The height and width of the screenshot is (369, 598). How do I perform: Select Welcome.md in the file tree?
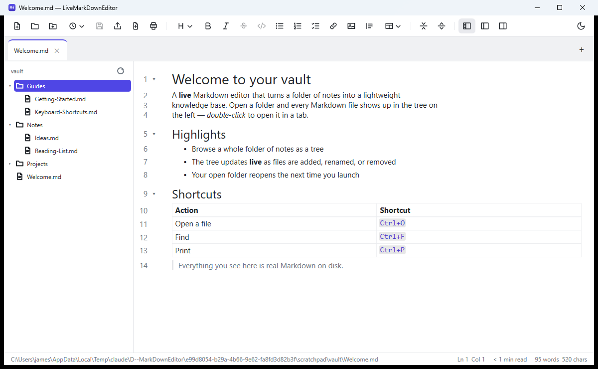pos(44,177)
